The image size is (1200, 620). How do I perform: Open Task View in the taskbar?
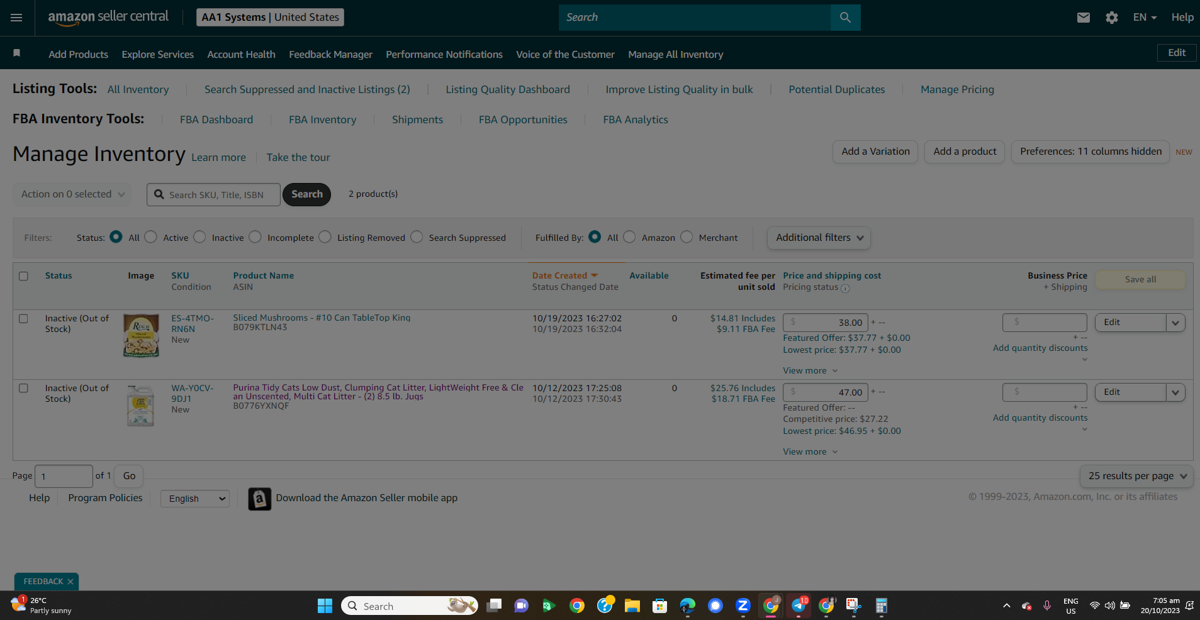click(x=494, y=606)
